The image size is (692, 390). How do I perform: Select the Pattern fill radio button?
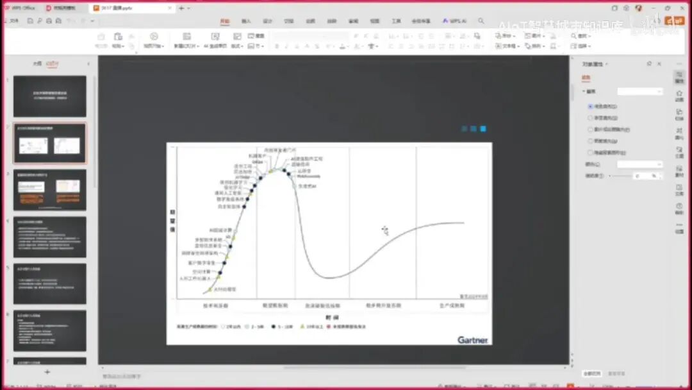click(591, 141)
